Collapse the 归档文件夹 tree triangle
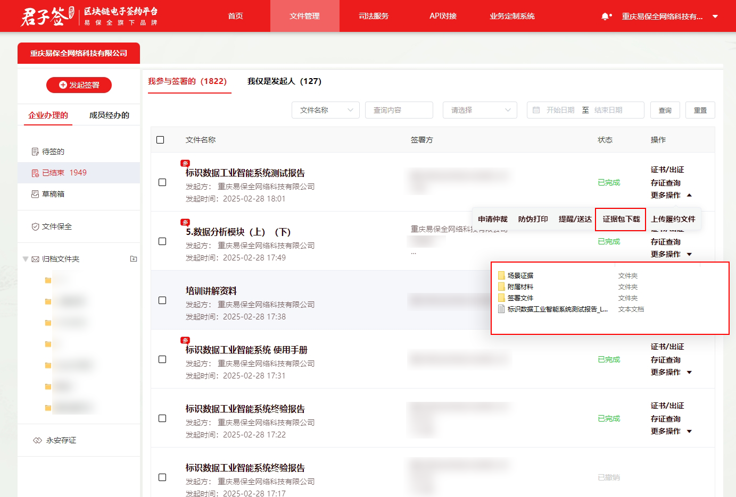The width and height of the screenshot is (736, 497). [x=25, y=259]
